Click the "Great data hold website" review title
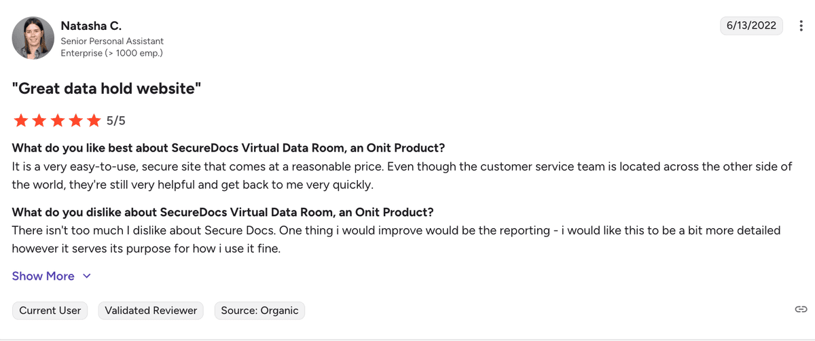 tap(107, 88)
